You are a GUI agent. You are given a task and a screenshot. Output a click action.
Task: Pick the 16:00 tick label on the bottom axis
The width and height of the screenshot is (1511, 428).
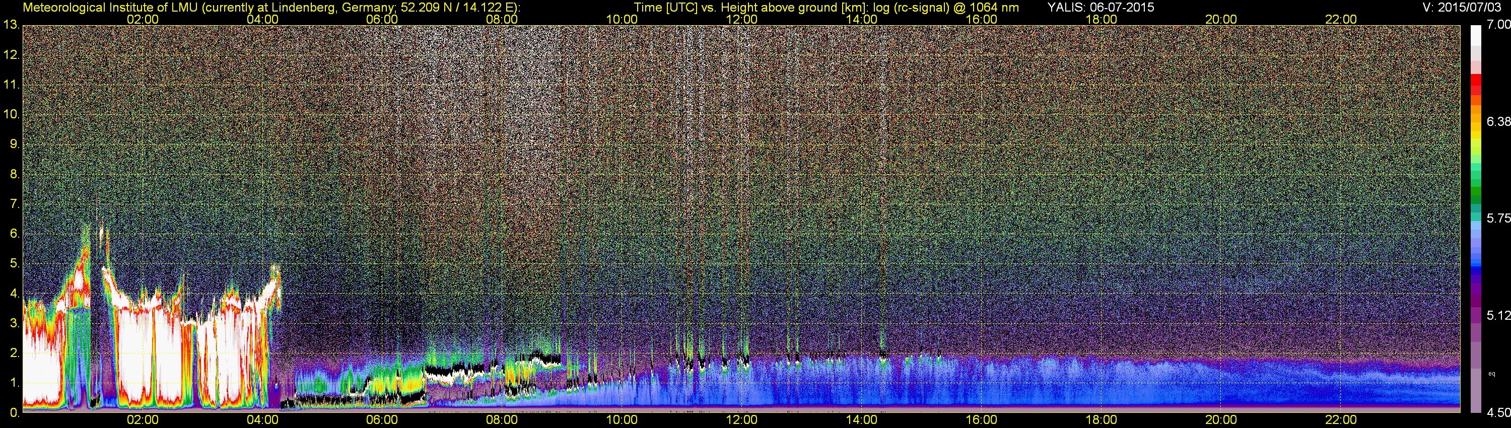coord(981,420)
